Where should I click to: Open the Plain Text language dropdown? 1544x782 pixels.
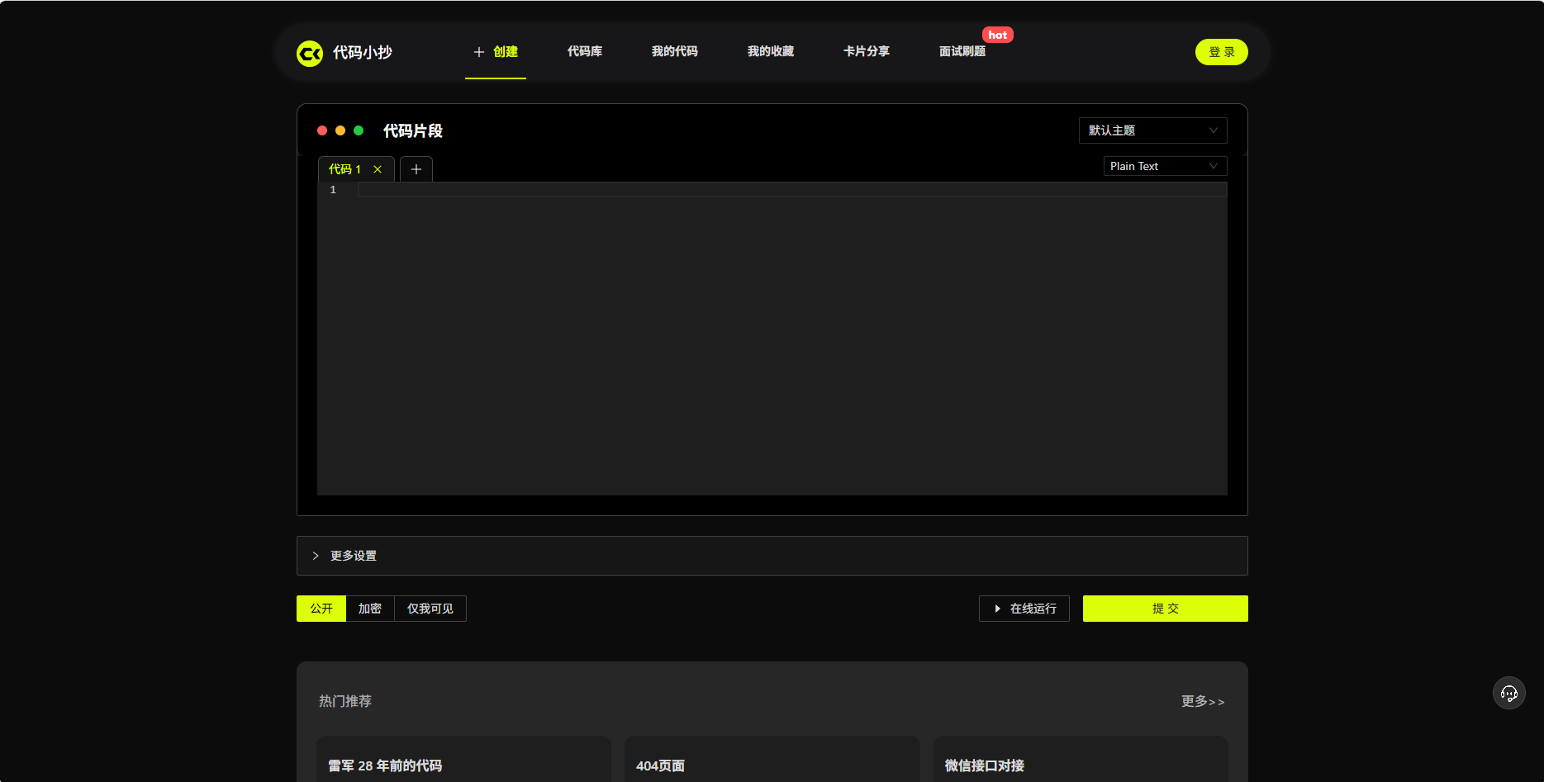tap(1165, 166)
